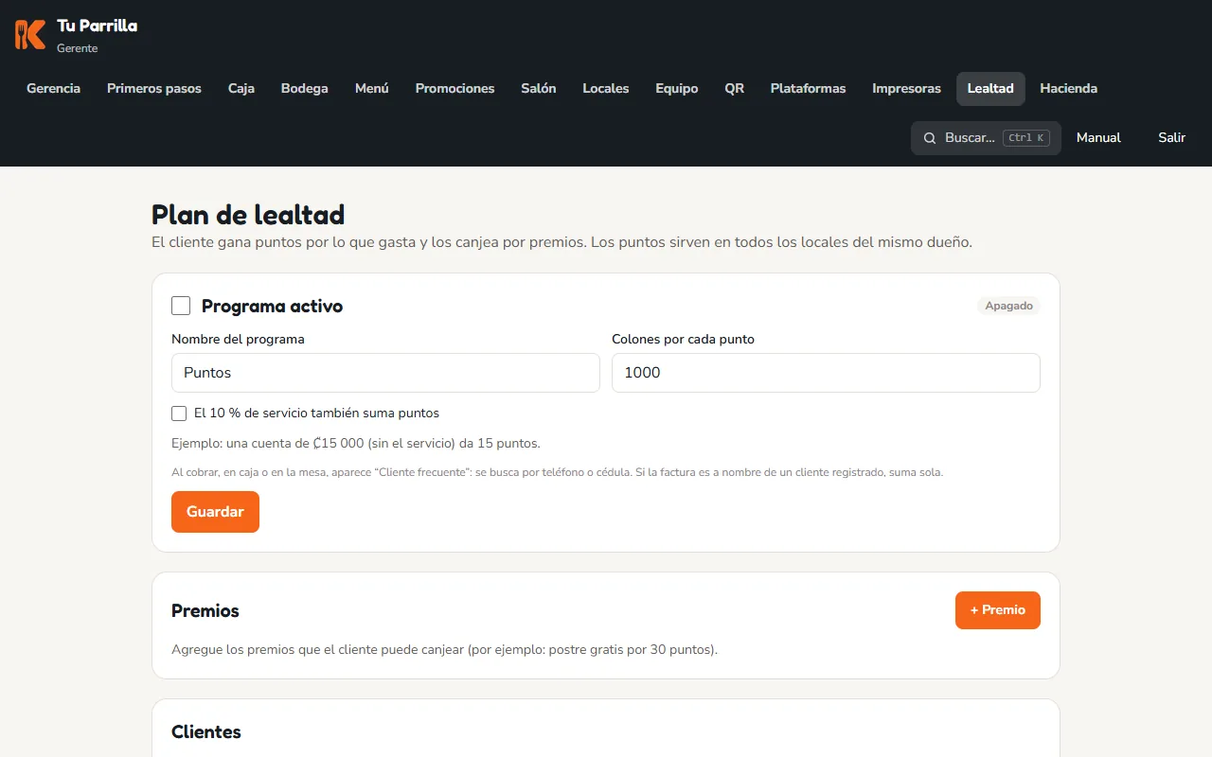Click the Guardar button
The width and height of the screenshot is (1212, 757).
(215, 512)
